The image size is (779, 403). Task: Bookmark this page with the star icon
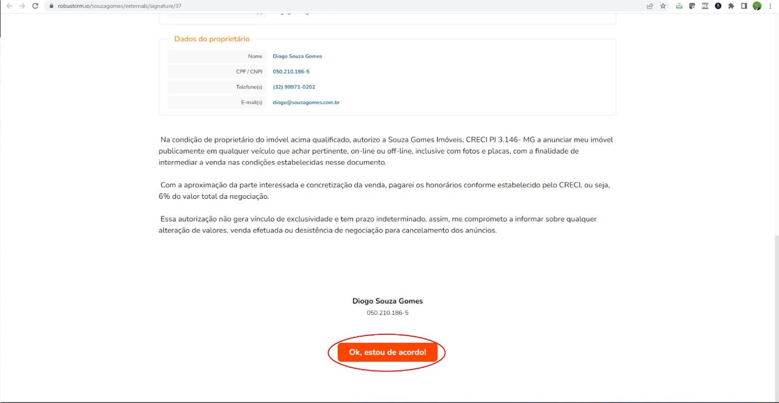click(x=663, y=6)
